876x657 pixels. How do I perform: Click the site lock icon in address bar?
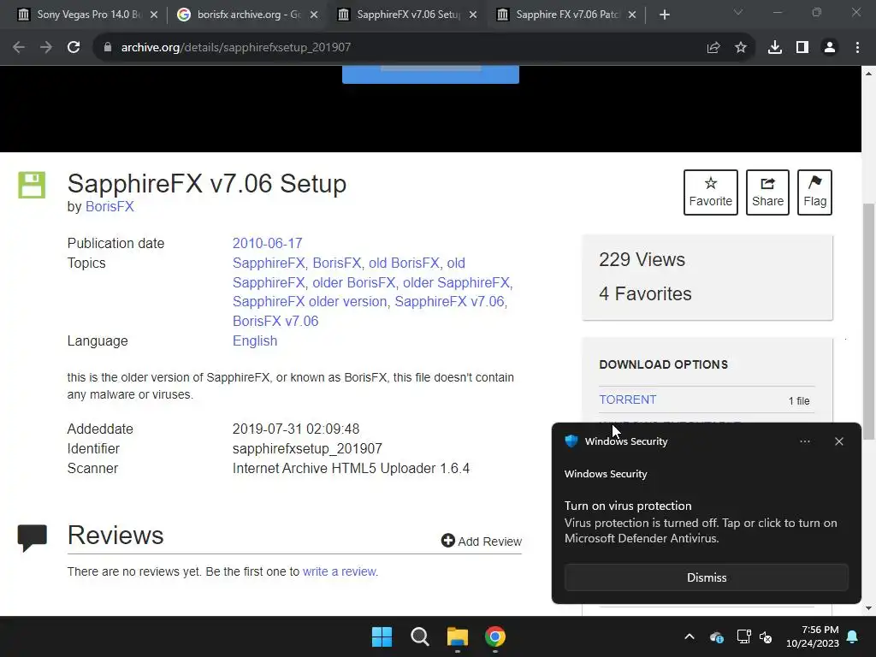click(x=107, y=48)
